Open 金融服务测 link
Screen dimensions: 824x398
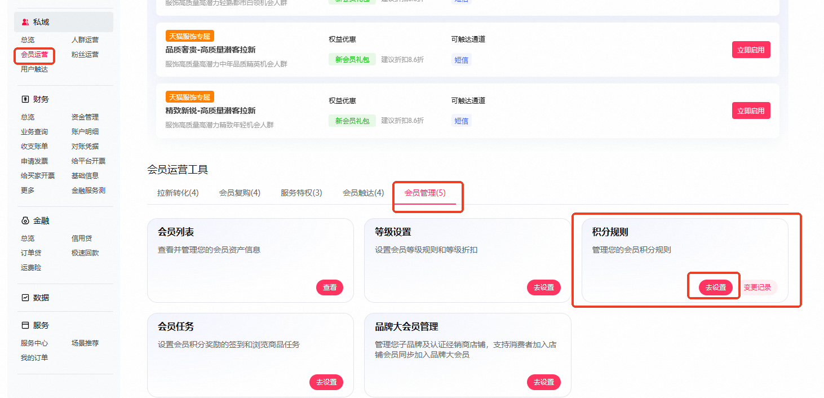(88, 191)
